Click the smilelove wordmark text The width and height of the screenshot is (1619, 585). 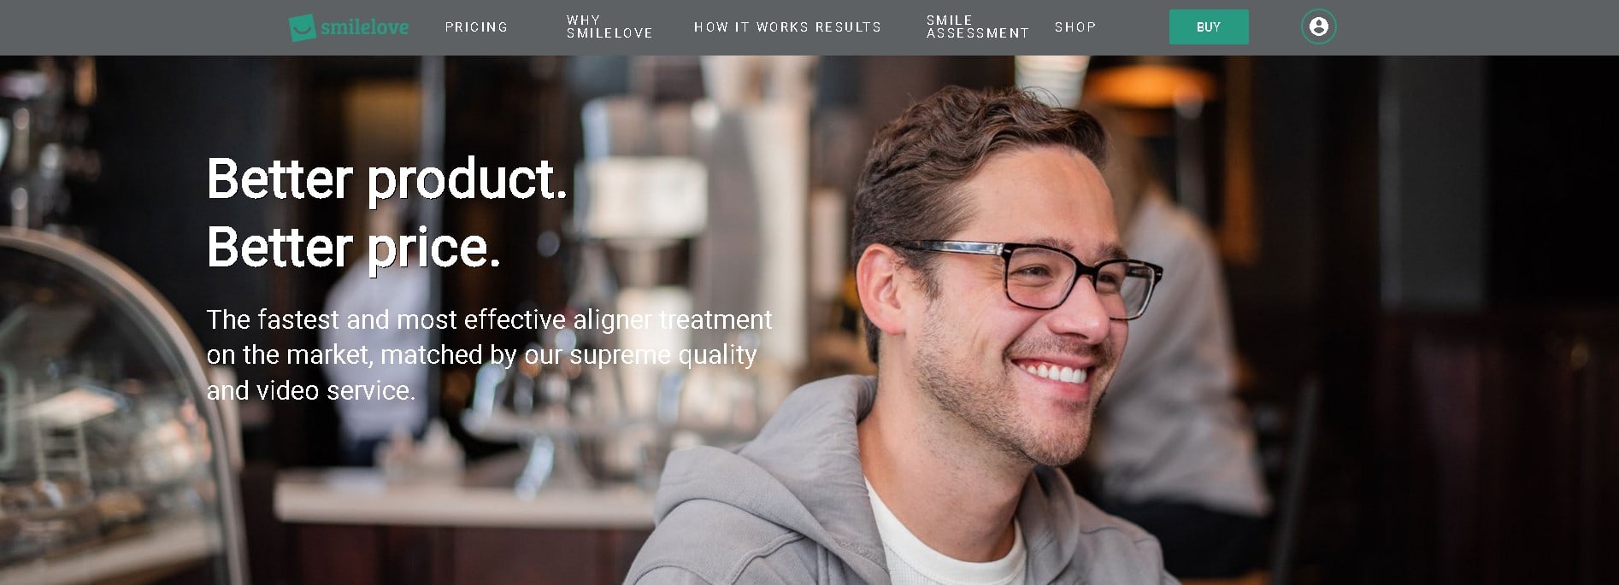click(x=365, y=27)
